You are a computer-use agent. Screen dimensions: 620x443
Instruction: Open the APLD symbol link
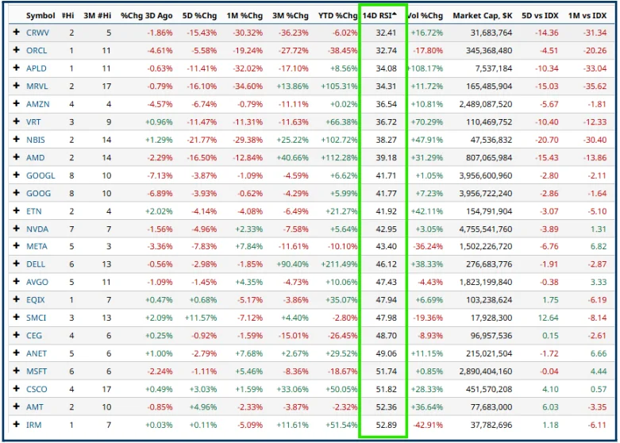tap(37, 68)
